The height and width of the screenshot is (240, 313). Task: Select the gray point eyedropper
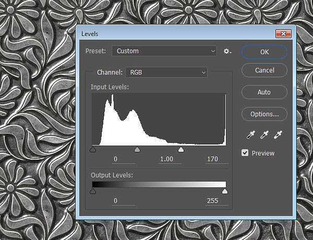[264, 135]
